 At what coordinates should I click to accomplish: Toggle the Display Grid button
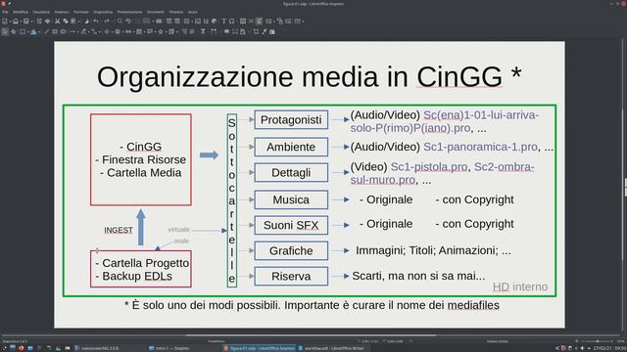[138, 22]
